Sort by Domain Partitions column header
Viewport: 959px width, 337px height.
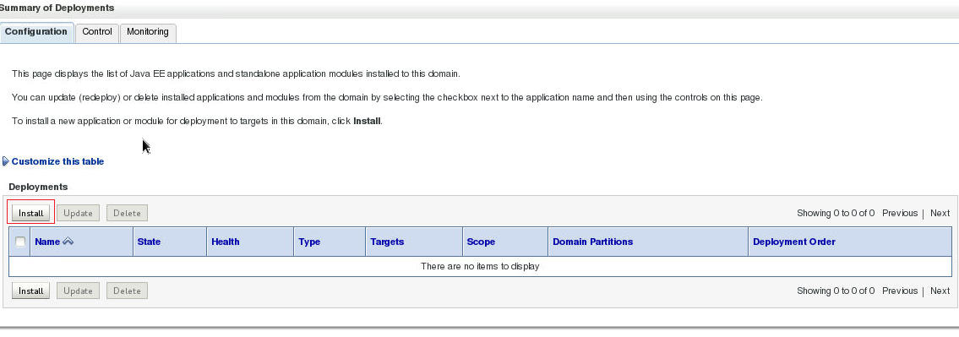[592, 242]
